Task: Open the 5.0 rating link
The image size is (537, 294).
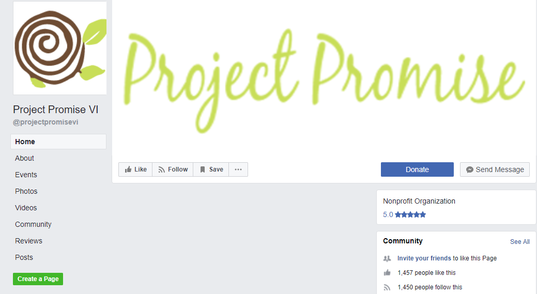Action: click(x=388, y=214)
